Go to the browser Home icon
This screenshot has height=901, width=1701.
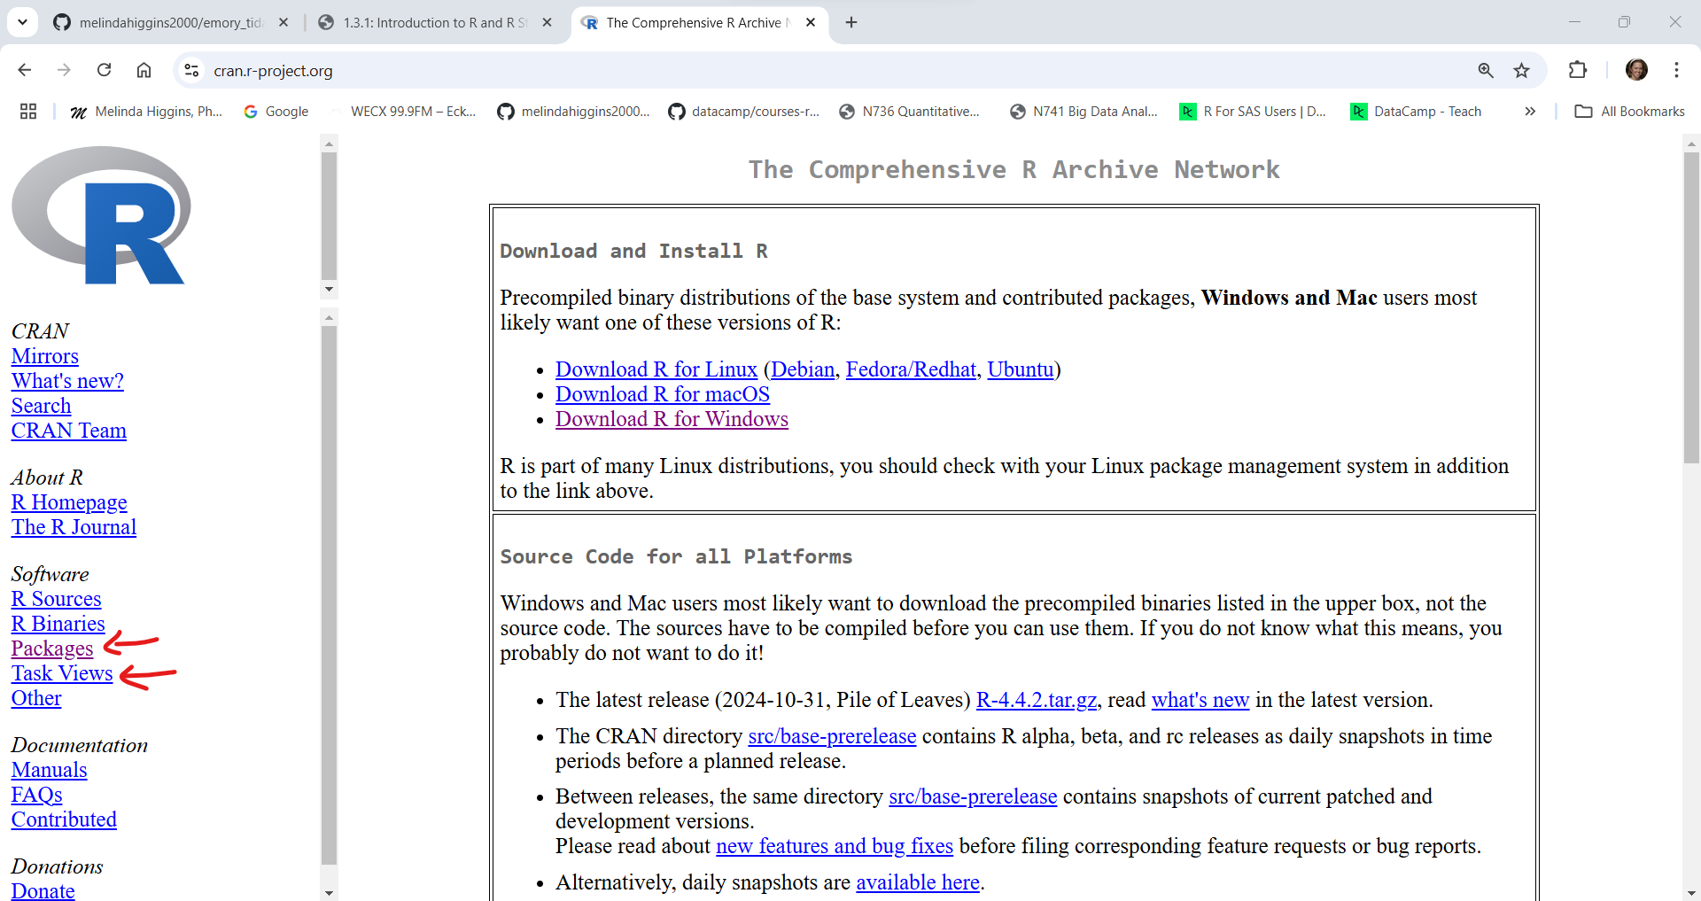[144, 70]
